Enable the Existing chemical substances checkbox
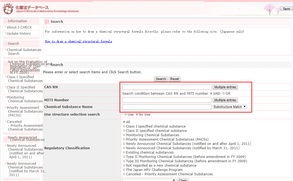Screen dimensions: 293x181 (x=124, y=153)
